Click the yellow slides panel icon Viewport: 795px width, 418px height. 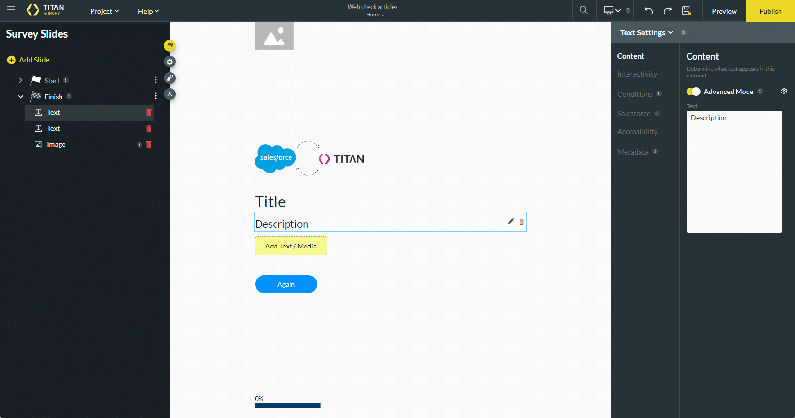pos(169,46)
